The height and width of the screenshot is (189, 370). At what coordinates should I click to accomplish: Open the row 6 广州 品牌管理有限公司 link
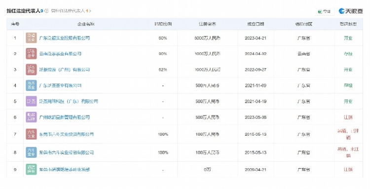(x=65, y=117)
